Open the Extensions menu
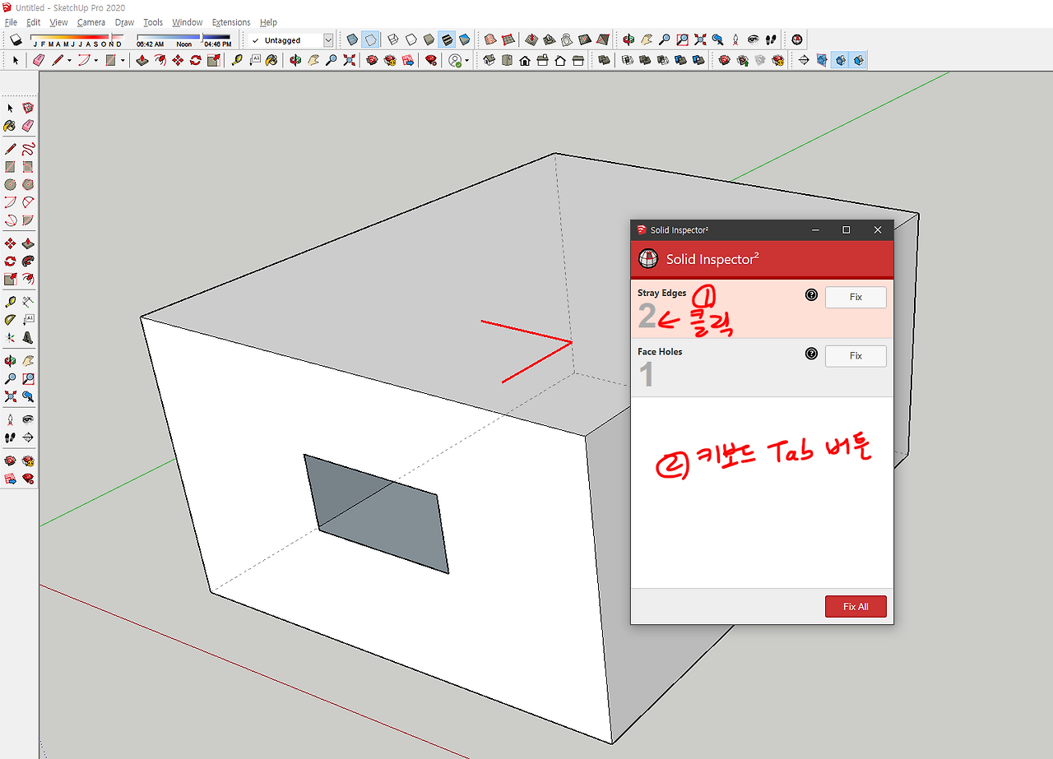1053x759 pixels. click(x=230, y=22)
